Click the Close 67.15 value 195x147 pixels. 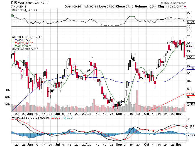[x=125, y=6]
